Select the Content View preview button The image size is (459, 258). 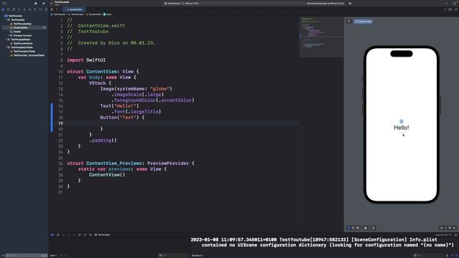(x=363, y=21)
